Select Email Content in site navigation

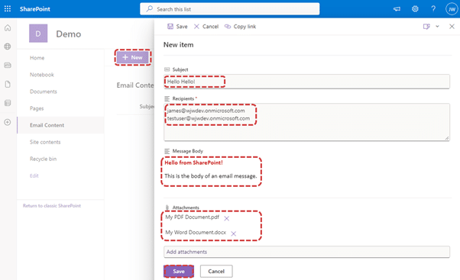[60, 125]
